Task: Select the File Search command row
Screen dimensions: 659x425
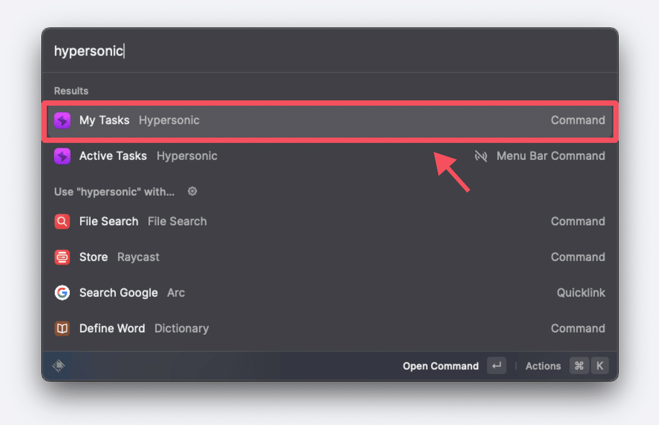Action: (330, 221)
